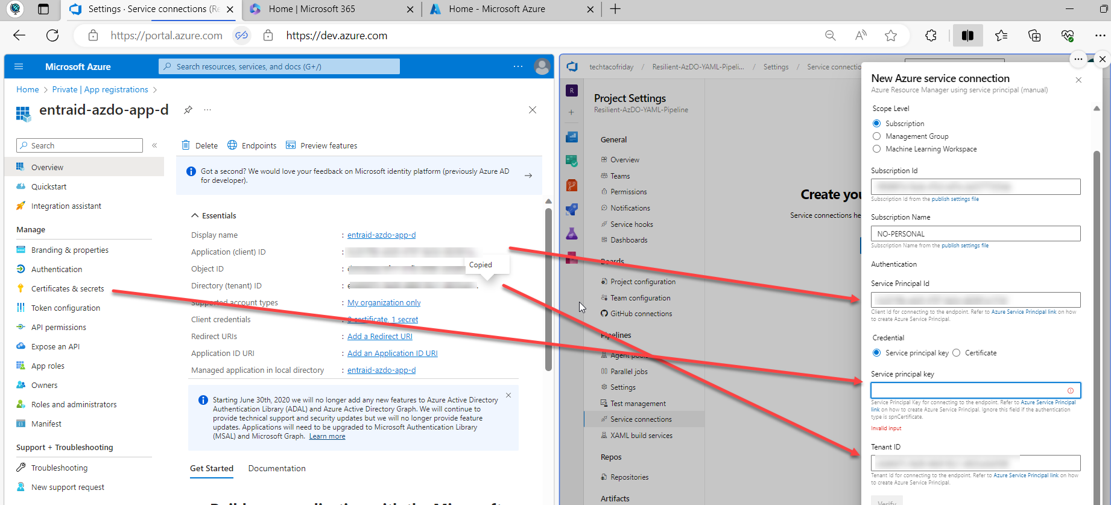
Task: Collapse the app registration side menu
Action: [x=154, y=145]
